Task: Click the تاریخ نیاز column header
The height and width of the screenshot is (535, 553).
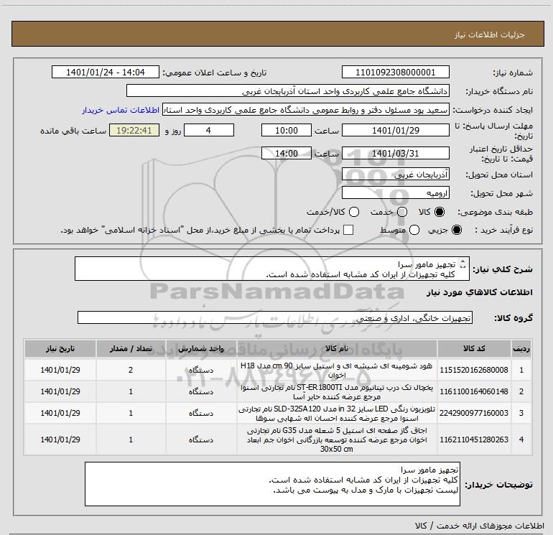Action: click(x=60, y=348)
